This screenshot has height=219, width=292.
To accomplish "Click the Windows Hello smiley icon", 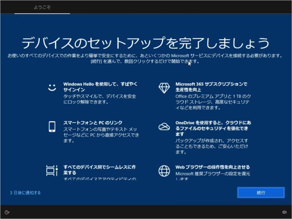I will [52, 87].
